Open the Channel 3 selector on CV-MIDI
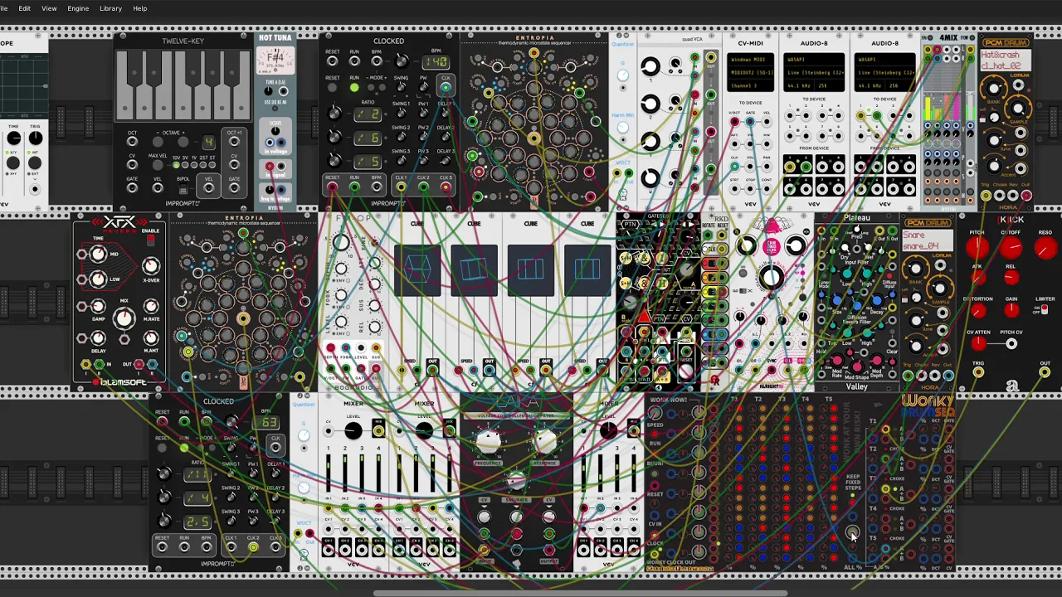This screenshot has height=597, width=1062. tap(751, 85)
